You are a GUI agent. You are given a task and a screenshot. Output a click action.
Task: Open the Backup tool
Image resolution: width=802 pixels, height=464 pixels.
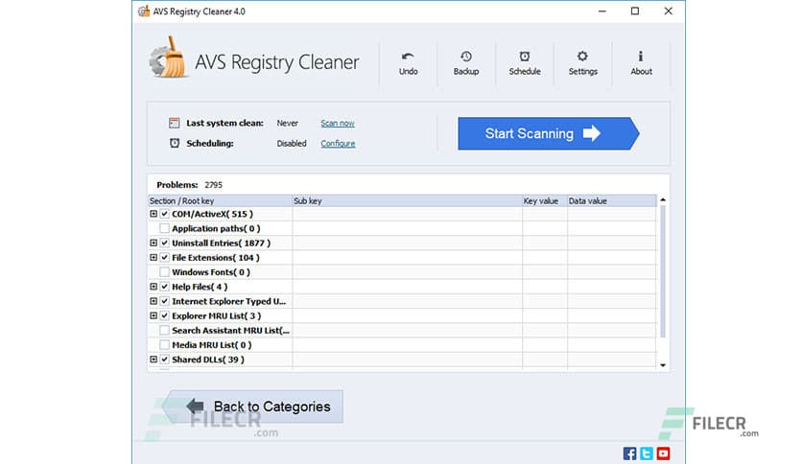466,63
